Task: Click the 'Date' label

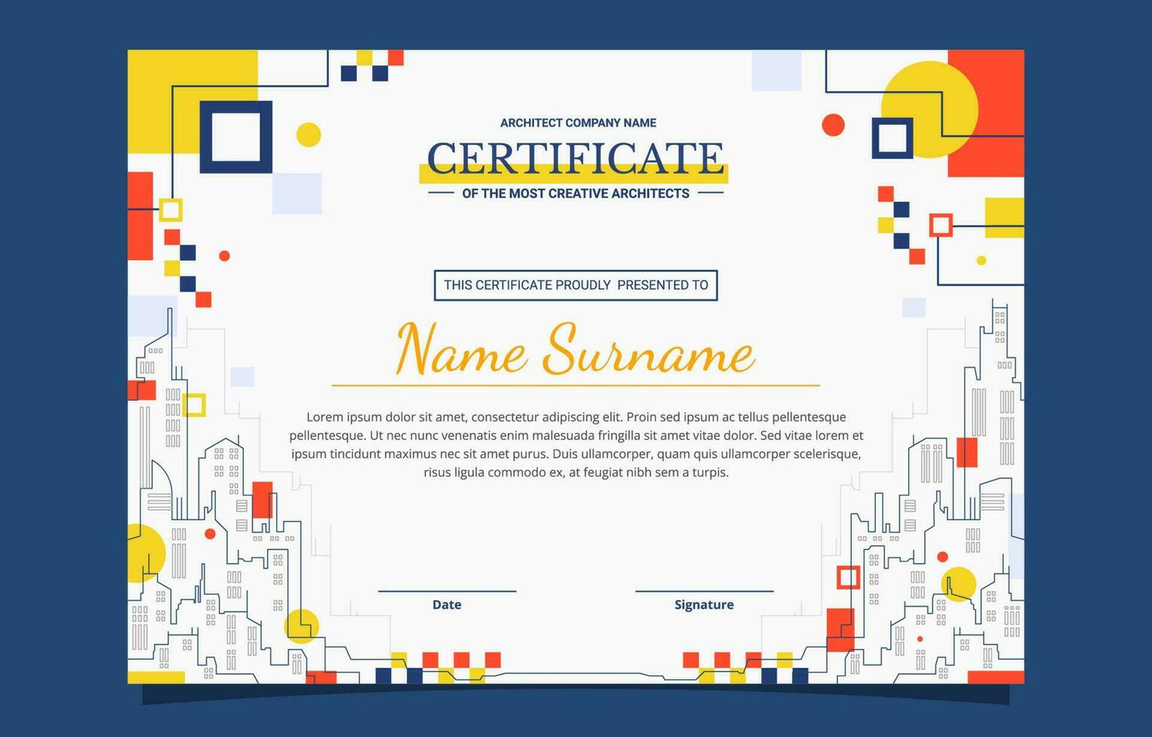Action: pos(447,605)
